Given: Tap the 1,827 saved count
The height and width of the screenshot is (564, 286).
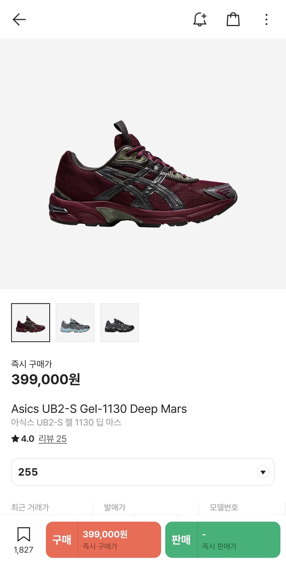Looking at the screenshot, I should pyautogui.click(x=24, y=550).
